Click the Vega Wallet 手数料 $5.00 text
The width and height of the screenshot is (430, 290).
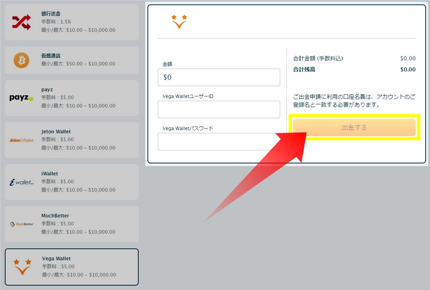click(58, 267)
